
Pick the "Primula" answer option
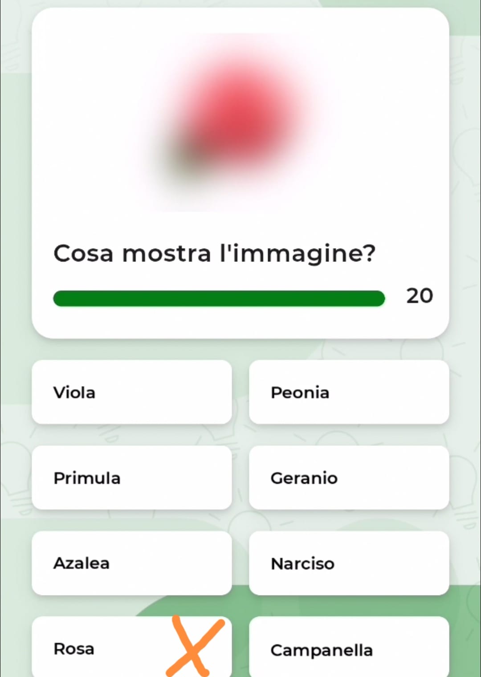(x=131, y=477)
